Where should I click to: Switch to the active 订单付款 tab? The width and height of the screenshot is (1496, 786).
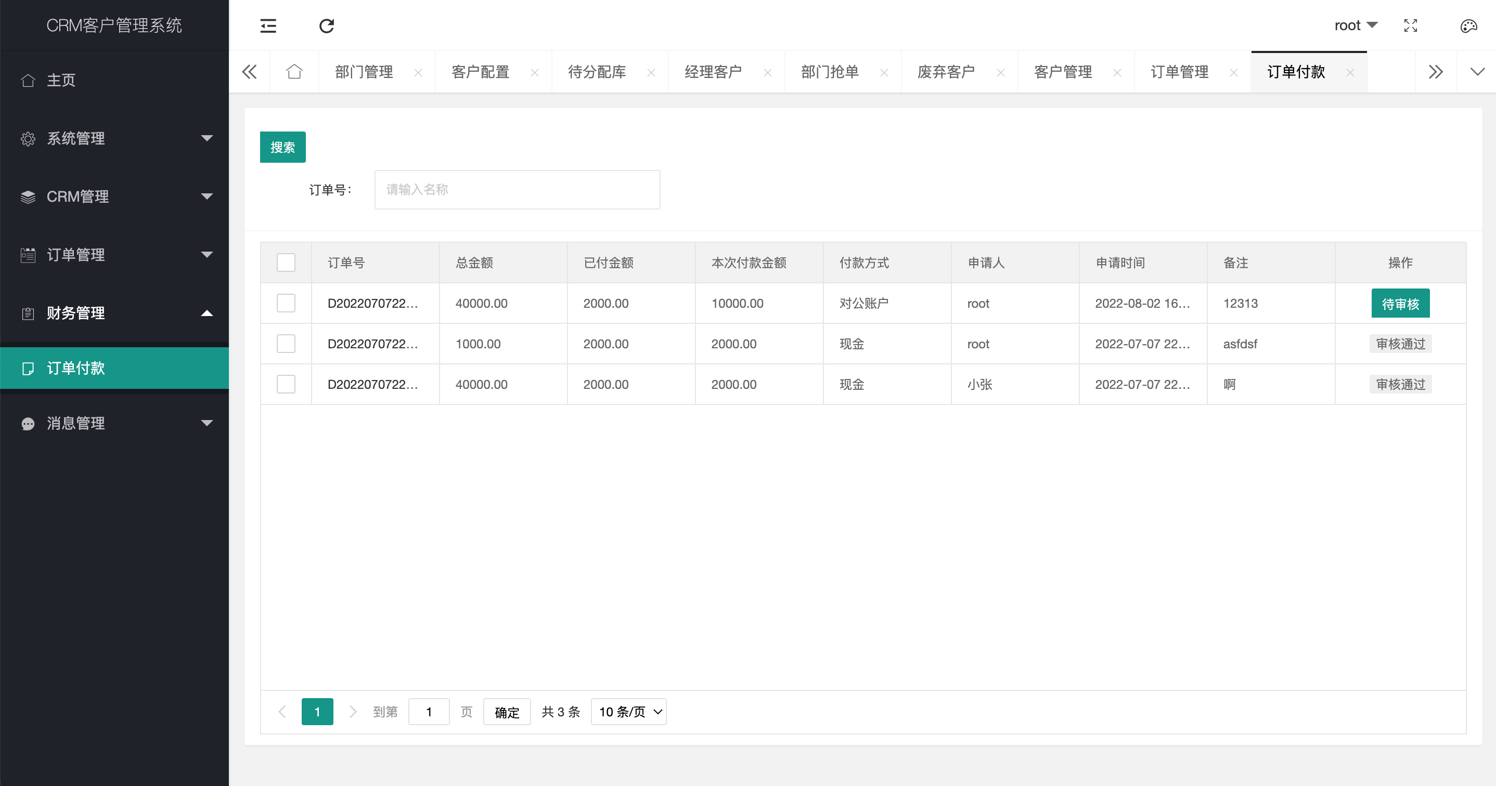point(1296,72)
